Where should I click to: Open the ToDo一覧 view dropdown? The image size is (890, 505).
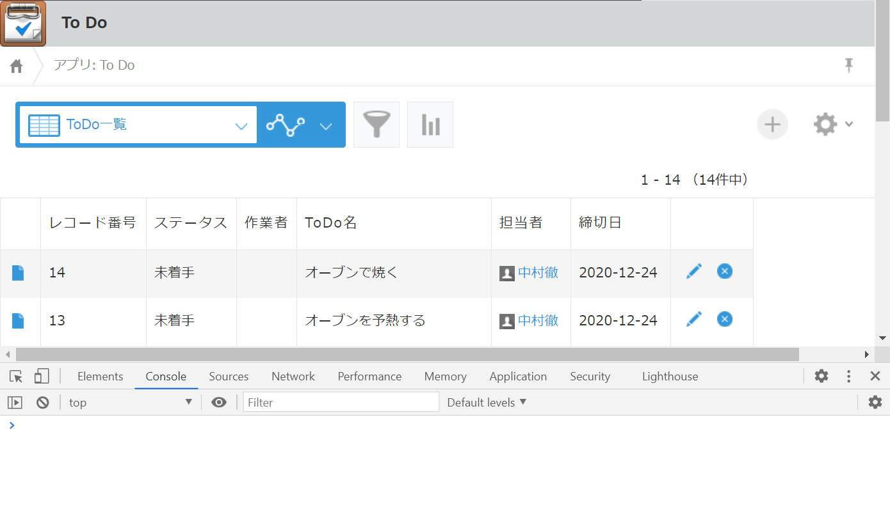[138, 125]
